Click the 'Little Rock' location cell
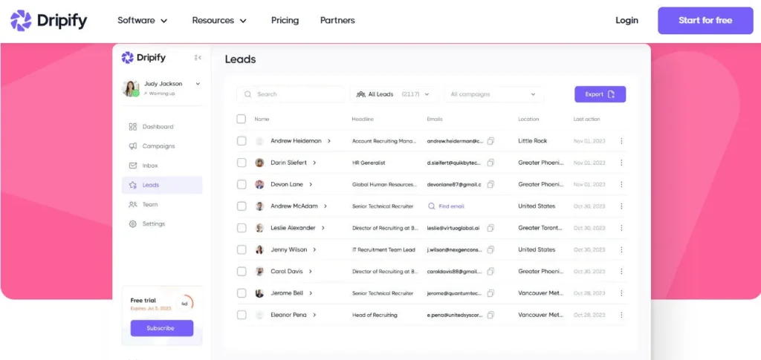Viewport: 761px width, 360px height. (x=532, y=141)
